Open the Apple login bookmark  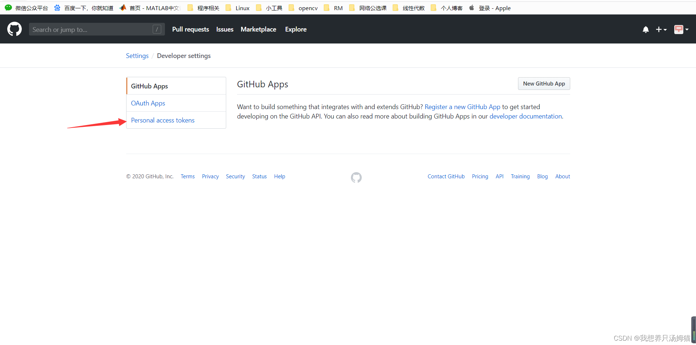point(490,8)
